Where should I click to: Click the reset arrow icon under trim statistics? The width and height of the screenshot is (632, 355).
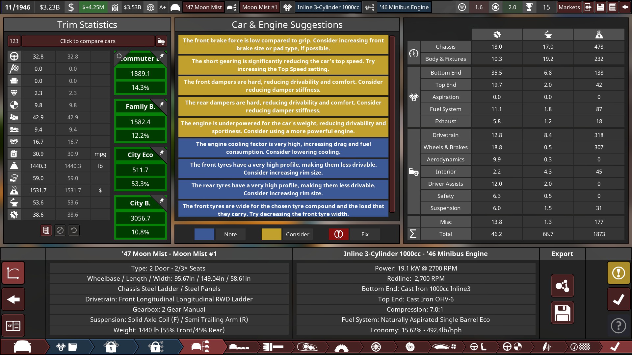coord(74,230)
